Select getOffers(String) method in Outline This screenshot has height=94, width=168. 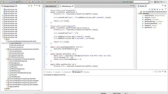(x=150, y=21)
